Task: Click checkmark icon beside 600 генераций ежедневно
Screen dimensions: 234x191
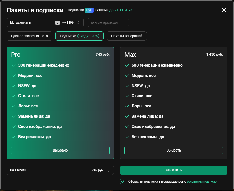Action: point(127,65)
